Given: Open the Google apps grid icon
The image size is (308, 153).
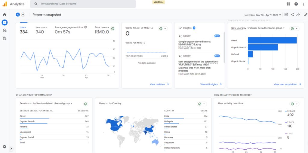Looking at the screenshot, I should 288,4.
